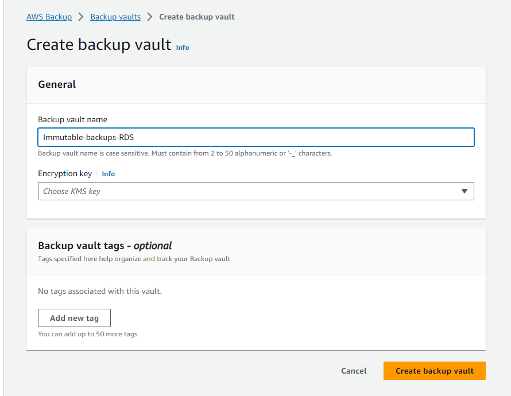Image resolution: width=511 pixels, height=396 pixels.
Task: Click the 'No tags associated with this vault' text
Action: pyautogui.click(x=100, y=291)
